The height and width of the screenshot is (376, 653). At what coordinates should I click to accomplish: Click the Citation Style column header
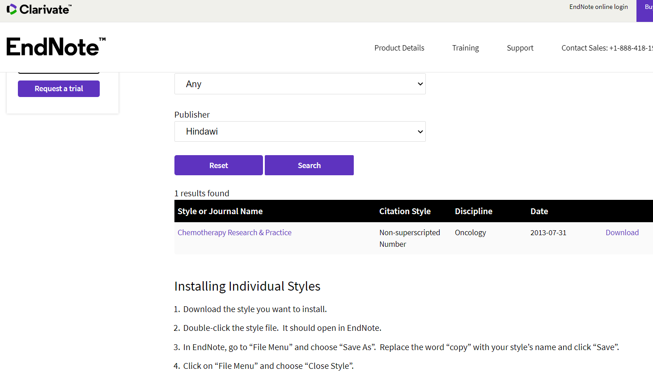point(405,211)
